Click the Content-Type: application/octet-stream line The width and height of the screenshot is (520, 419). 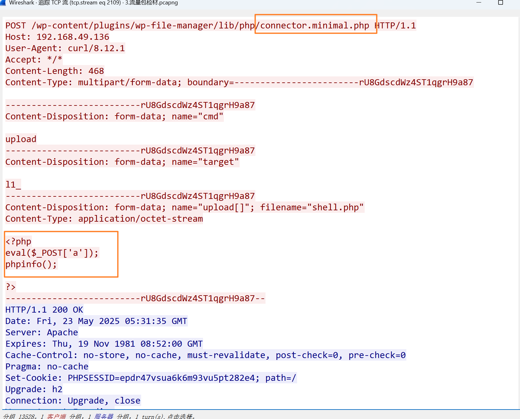pos(104,219)
